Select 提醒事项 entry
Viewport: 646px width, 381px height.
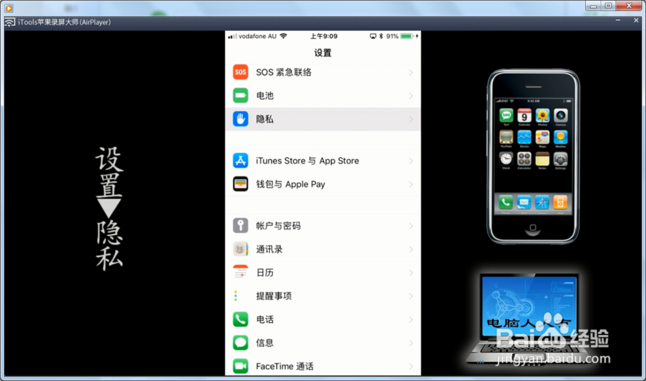[x=323, y=296]
